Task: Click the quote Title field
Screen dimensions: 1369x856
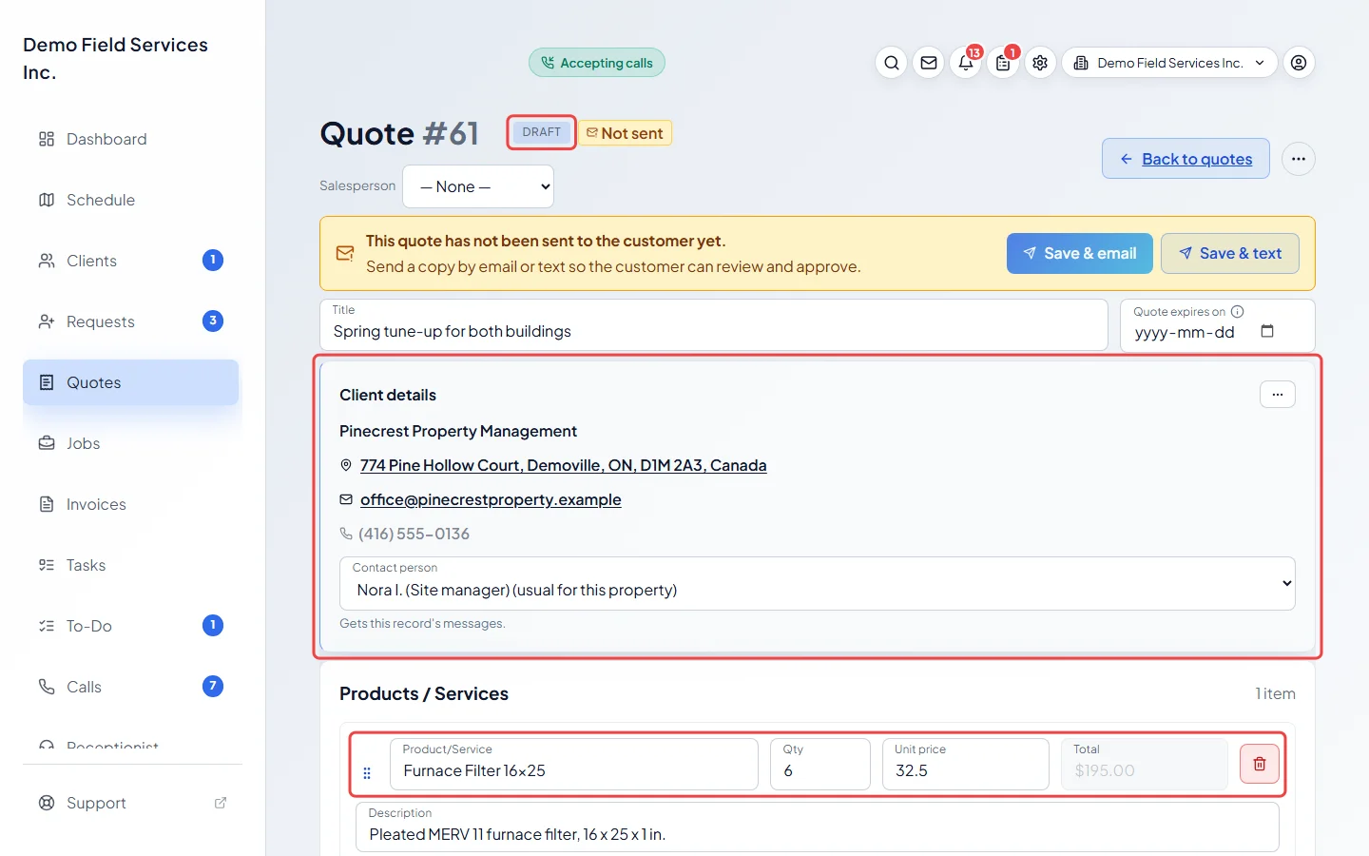Action: (714, 325)
